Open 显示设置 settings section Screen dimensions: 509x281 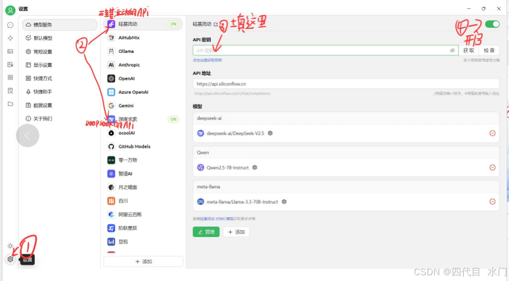[60, 65]
